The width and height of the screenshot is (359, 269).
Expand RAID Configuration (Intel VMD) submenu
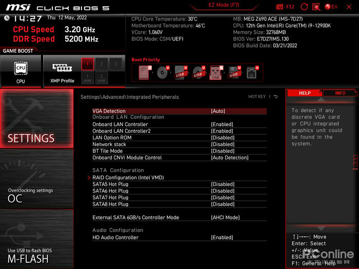180,177
